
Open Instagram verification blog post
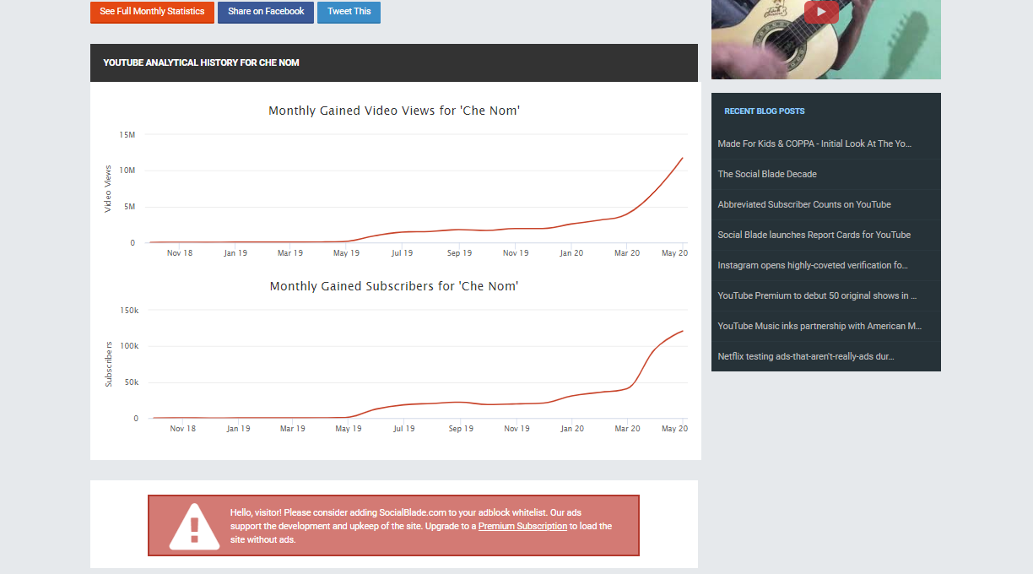click(813, 265)
